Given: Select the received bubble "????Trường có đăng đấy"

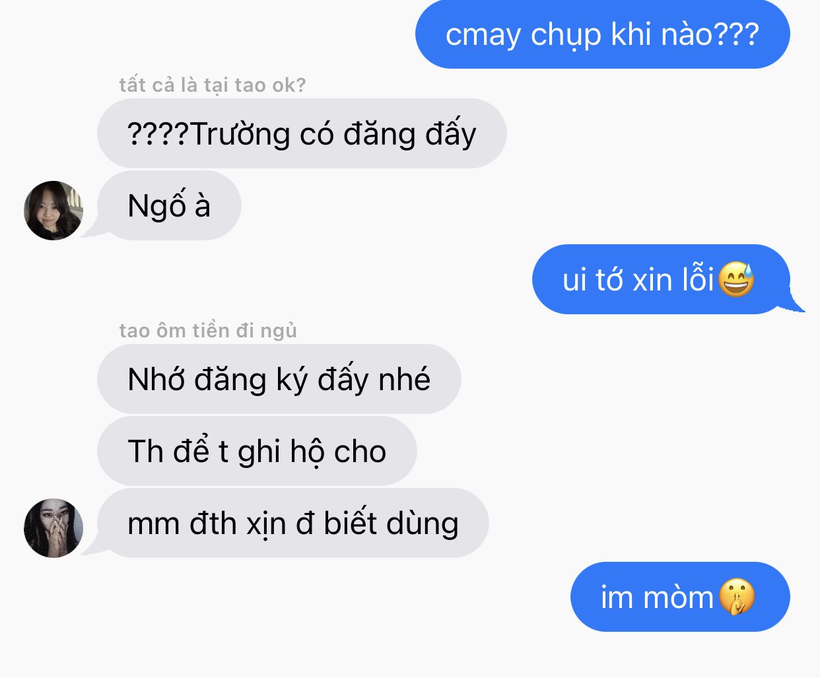Looking at the screenshot, I should click(302, 133).
